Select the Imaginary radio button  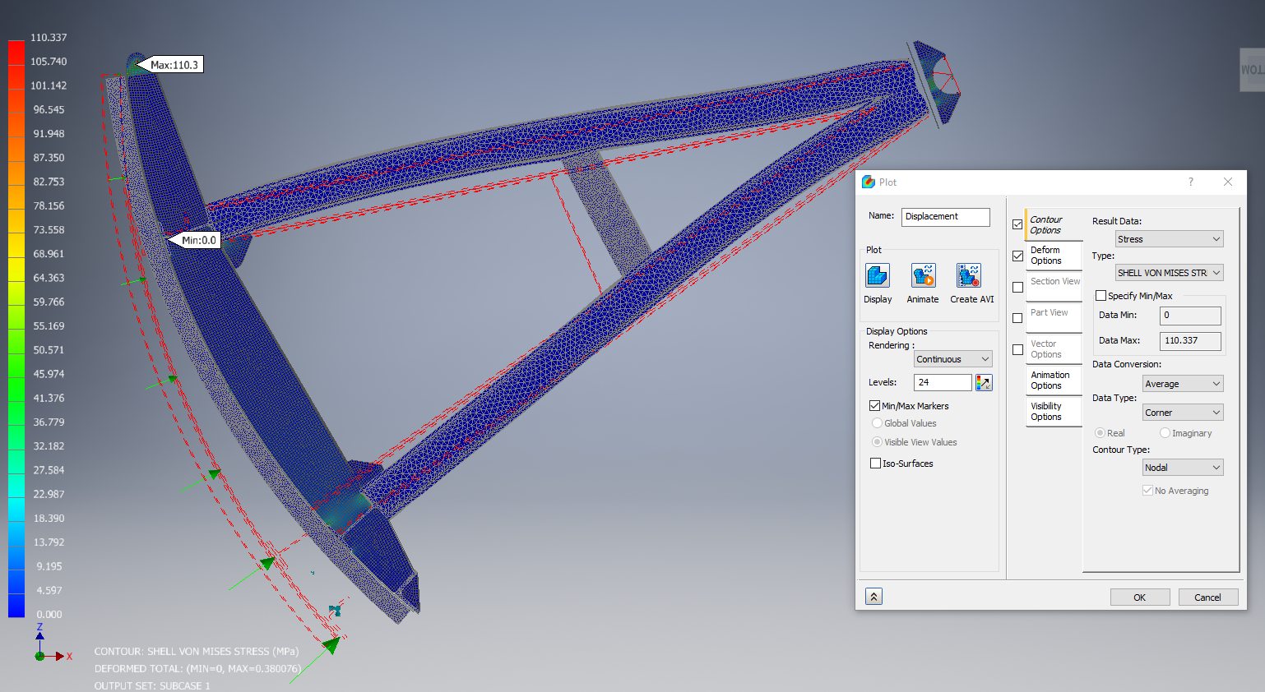[x=1165, y=432]
